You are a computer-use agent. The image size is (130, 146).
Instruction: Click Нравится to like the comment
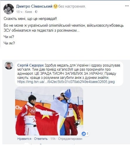pyautogui.click(x=24, y=139)
